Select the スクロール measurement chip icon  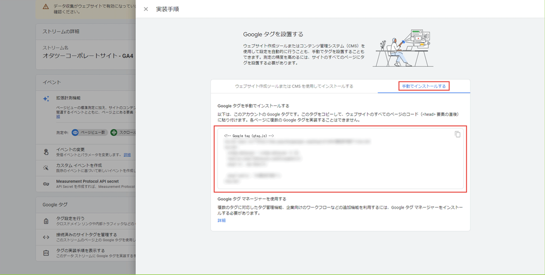[x=114, y=133]
